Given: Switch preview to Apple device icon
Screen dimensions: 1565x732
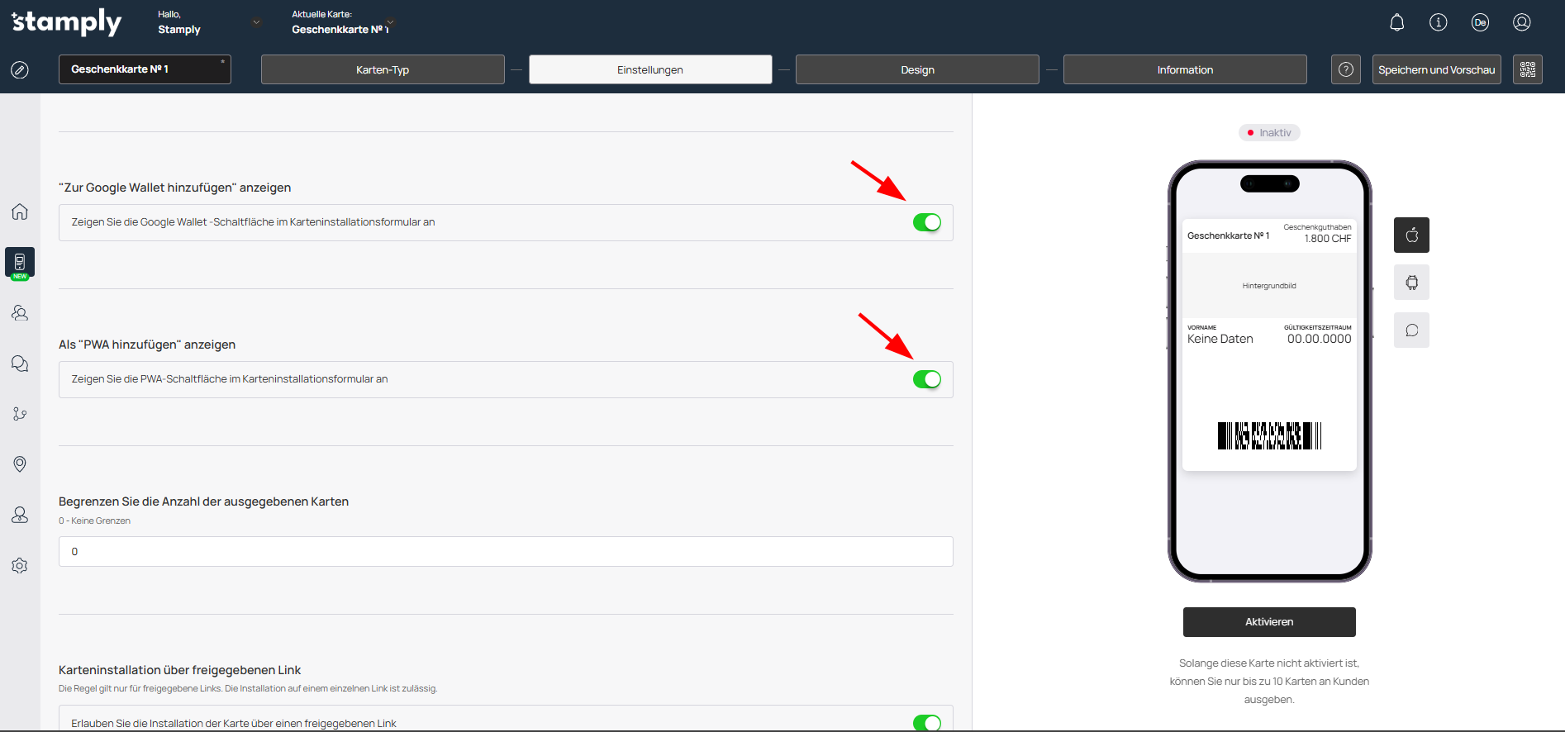Looking at the screenshot, I should pyautogui.click(x=1411, y=235).
